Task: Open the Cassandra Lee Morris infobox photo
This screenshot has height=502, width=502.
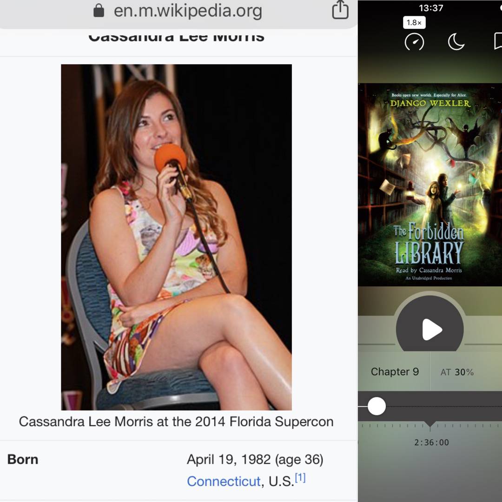Action: click(x=176, y=237)
